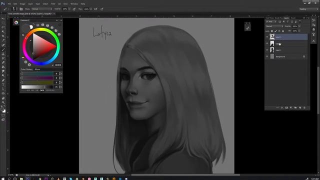
Task: Select the Path Selection tool
Action: pyautogui.click(x=3, y=89)
